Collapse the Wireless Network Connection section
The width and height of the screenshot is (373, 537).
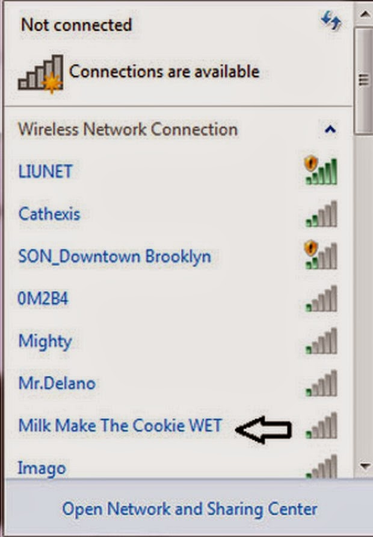(330, 130)
